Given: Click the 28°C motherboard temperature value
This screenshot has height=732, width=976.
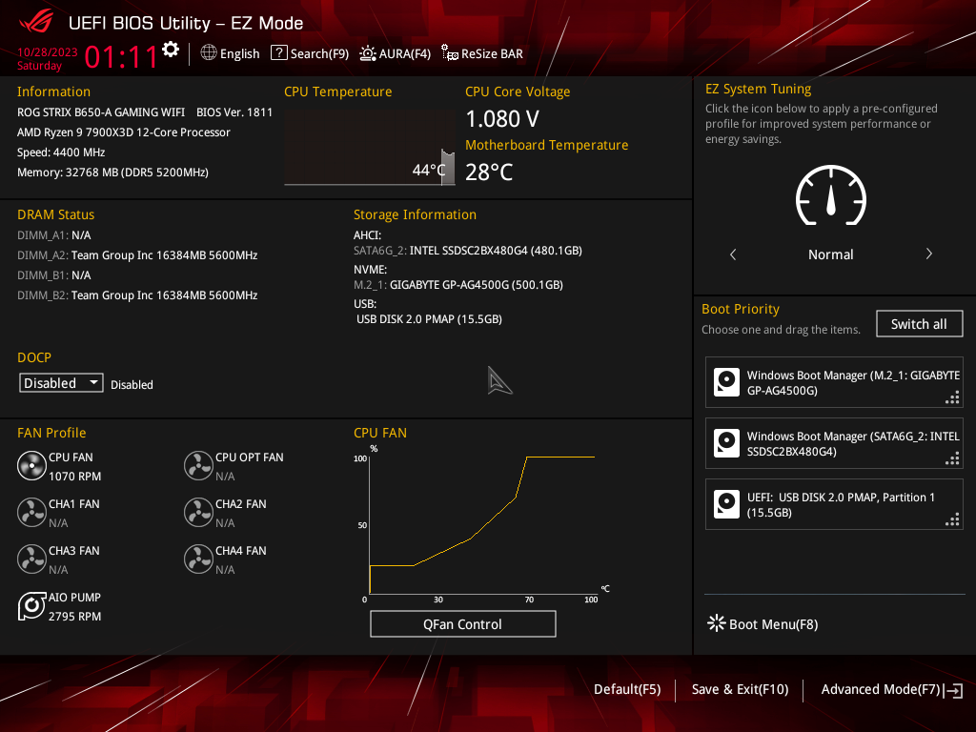Looking at the screenshot, I should click(489, 173).
